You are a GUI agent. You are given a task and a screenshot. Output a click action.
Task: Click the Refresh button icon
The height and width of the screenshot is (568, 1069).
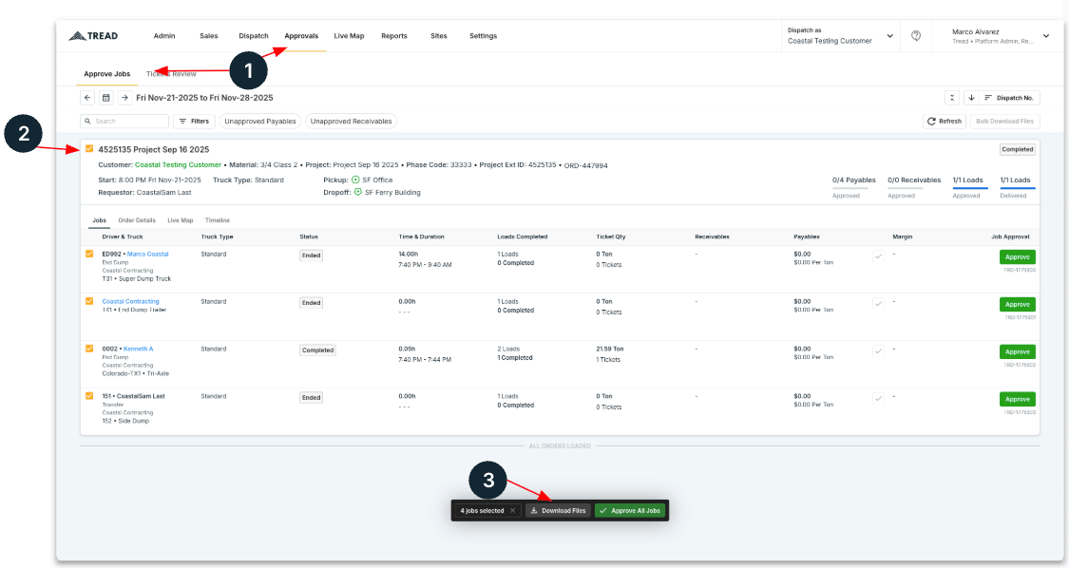[x=931, y=122]
